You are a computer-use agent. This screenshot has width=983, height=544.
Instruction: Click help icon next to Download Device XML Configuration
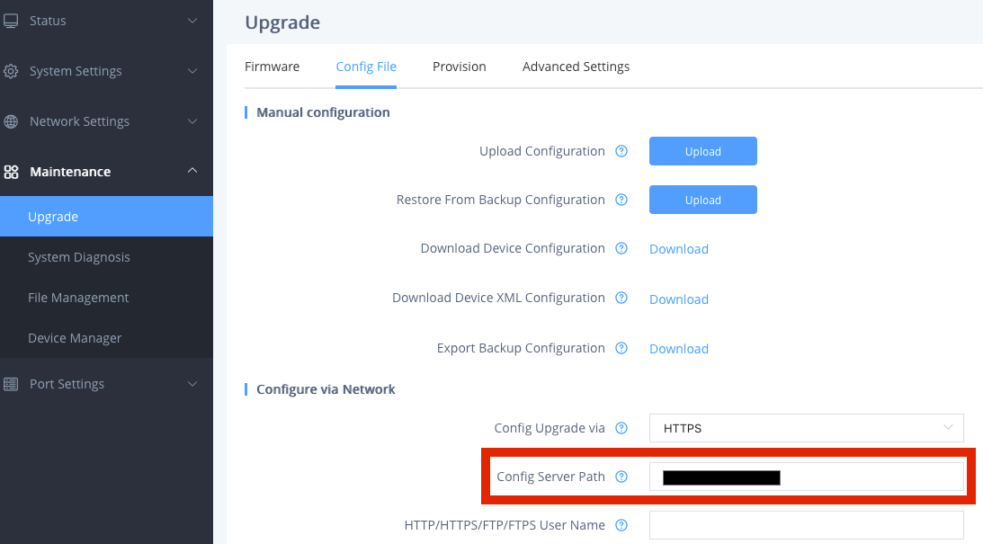click(621, 298)
